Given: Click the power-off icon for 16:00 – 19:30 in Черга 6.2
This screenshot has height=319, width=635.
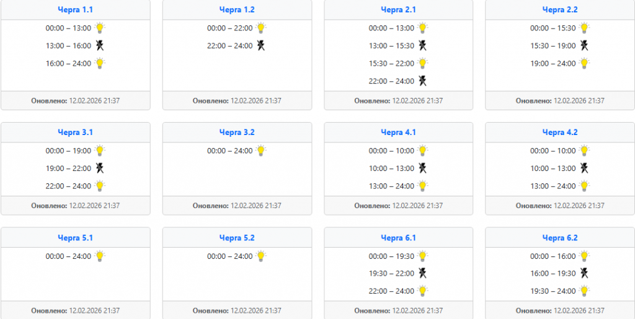Looking at the screenshot, I should point(584,273).
